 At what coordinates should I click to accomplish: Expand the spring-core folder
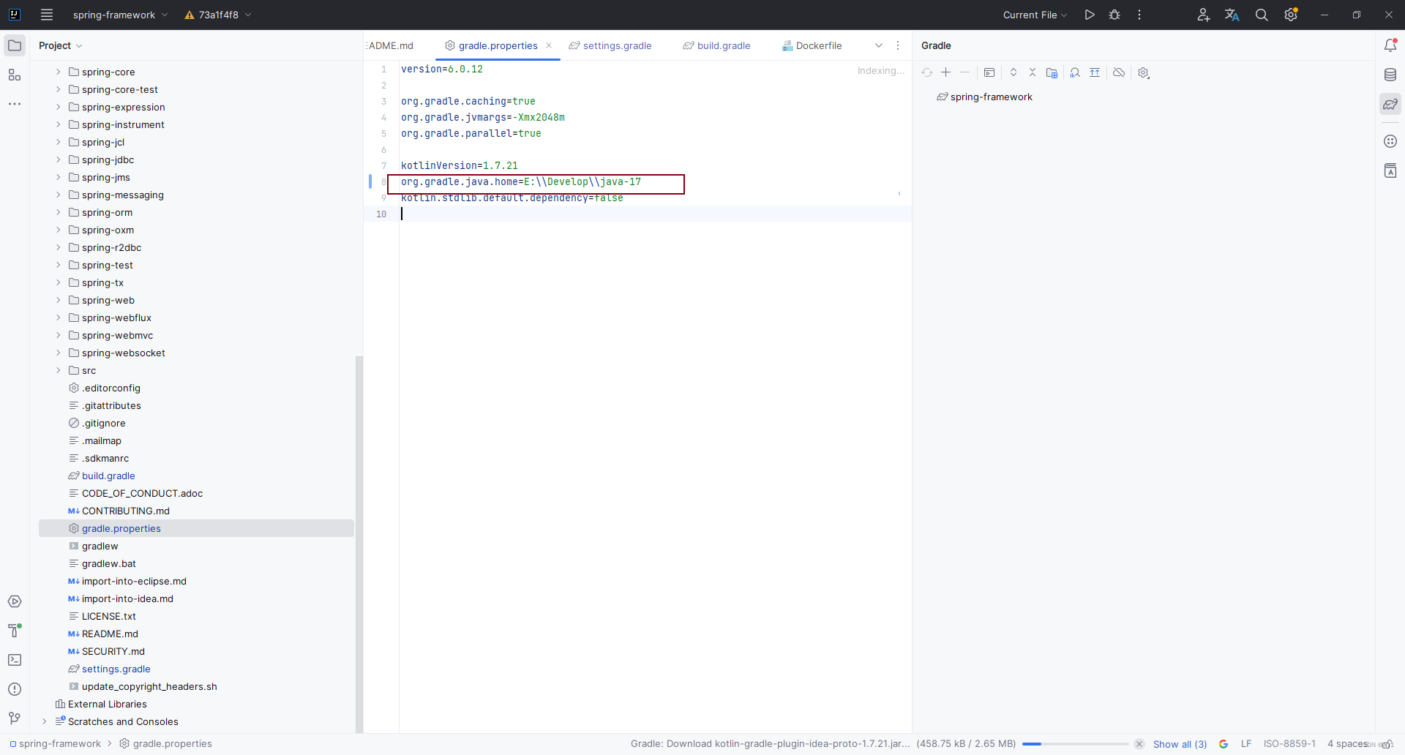coord(59,72)
